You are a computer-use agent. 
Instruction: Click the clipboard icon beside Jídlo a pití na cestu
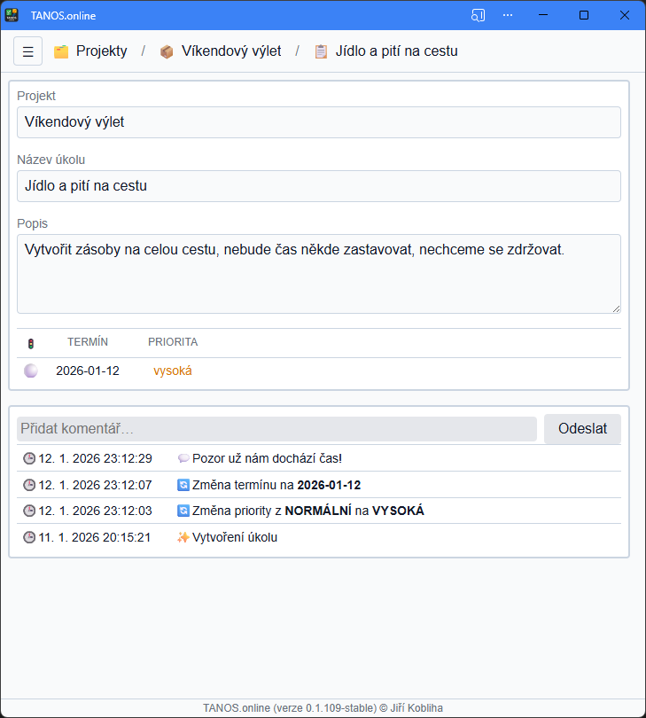pos(320,51)
